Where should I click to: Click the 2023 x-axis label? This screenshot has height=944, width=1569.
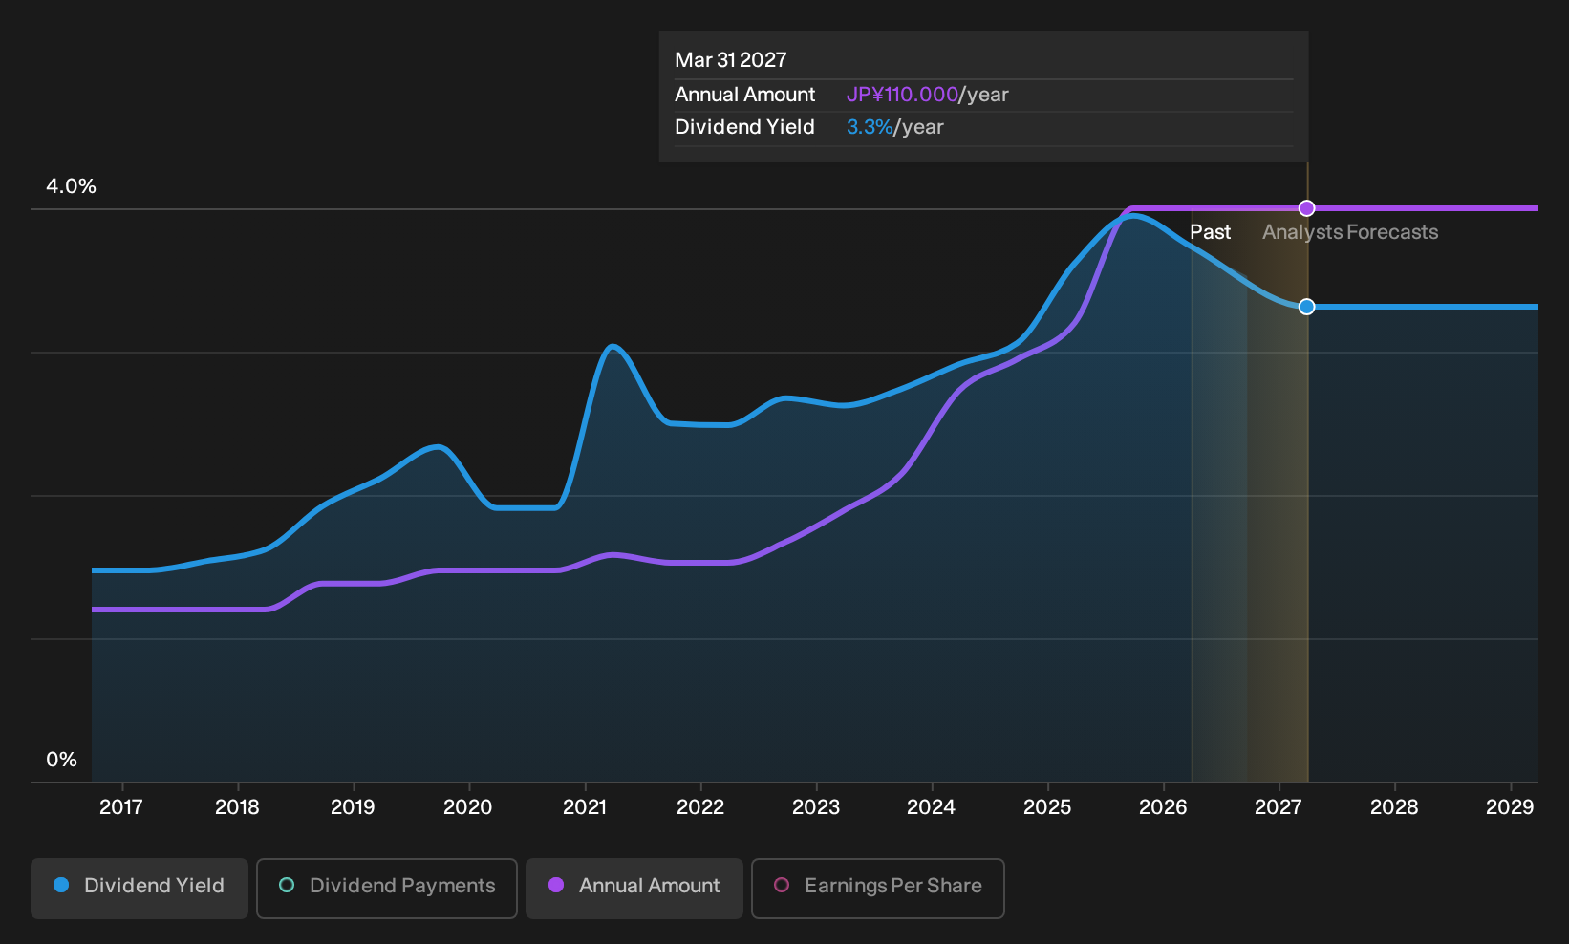[816, 807]
